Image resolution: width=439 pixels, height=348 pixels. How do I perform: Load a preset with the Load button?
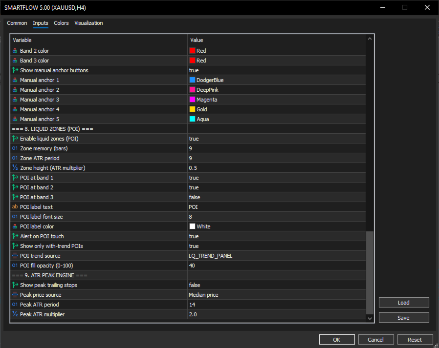404,303
